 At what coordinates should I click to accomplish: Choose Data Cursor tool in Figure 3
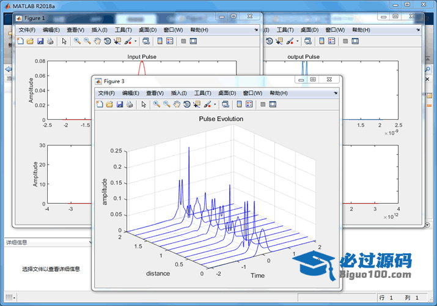click(197, 104)
